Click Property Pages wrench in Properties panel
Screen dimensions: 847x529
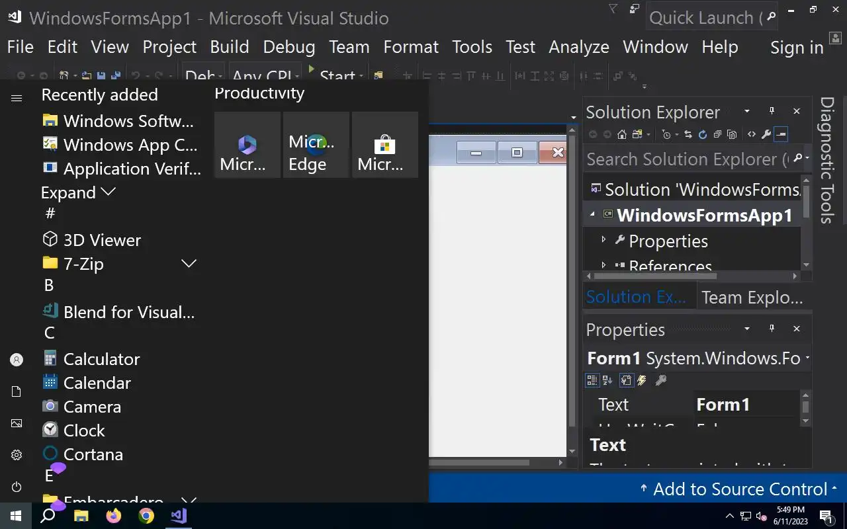point(660,380)
